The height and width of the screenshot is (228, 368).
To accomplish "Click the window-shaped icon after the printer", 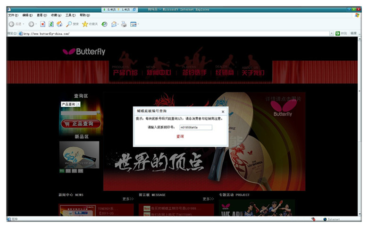I will pos(134,24).
